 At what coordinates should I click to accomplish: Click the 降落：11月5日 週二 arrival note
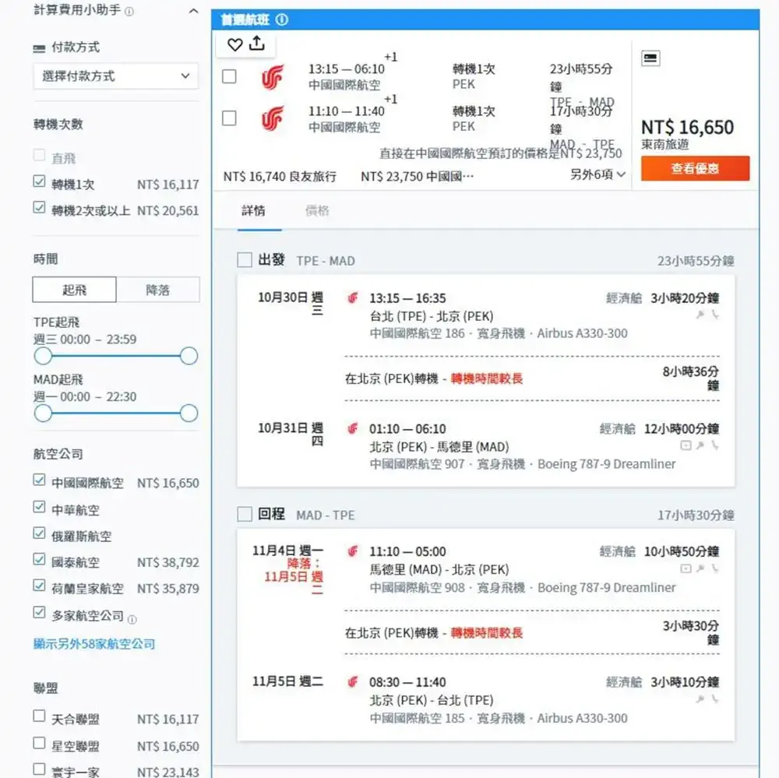[x=294, y=576]
